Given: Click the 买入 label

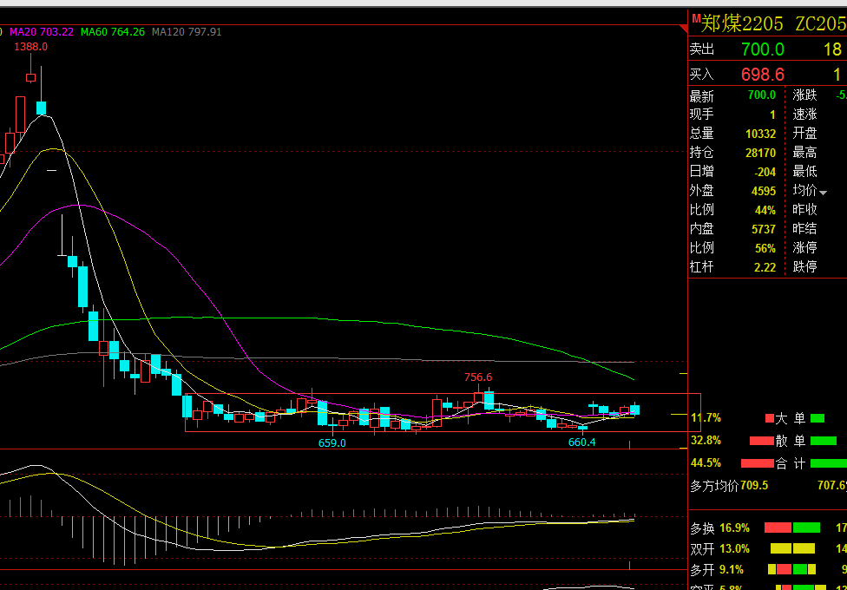Looking at the screenshot, I should pos(702,75).
